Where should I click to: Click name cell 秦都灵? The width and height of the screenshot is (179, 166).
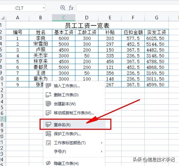click(41, 67)
